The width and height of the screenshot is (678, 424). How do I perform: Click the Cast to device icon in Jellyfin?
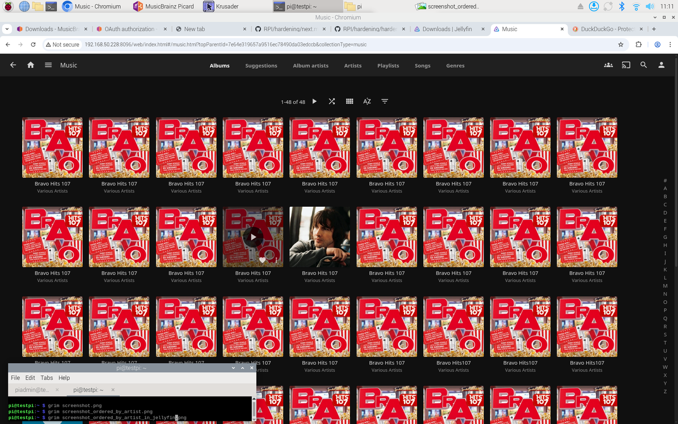[626, 65]
